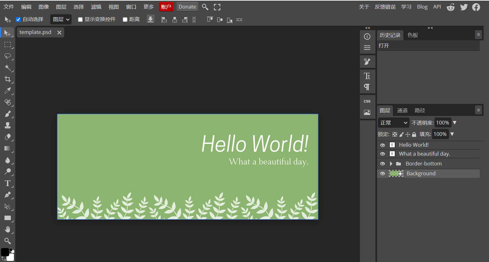Select the Lasso tool
Viewport: 489px width, 262px height.
tap(8, 56)
